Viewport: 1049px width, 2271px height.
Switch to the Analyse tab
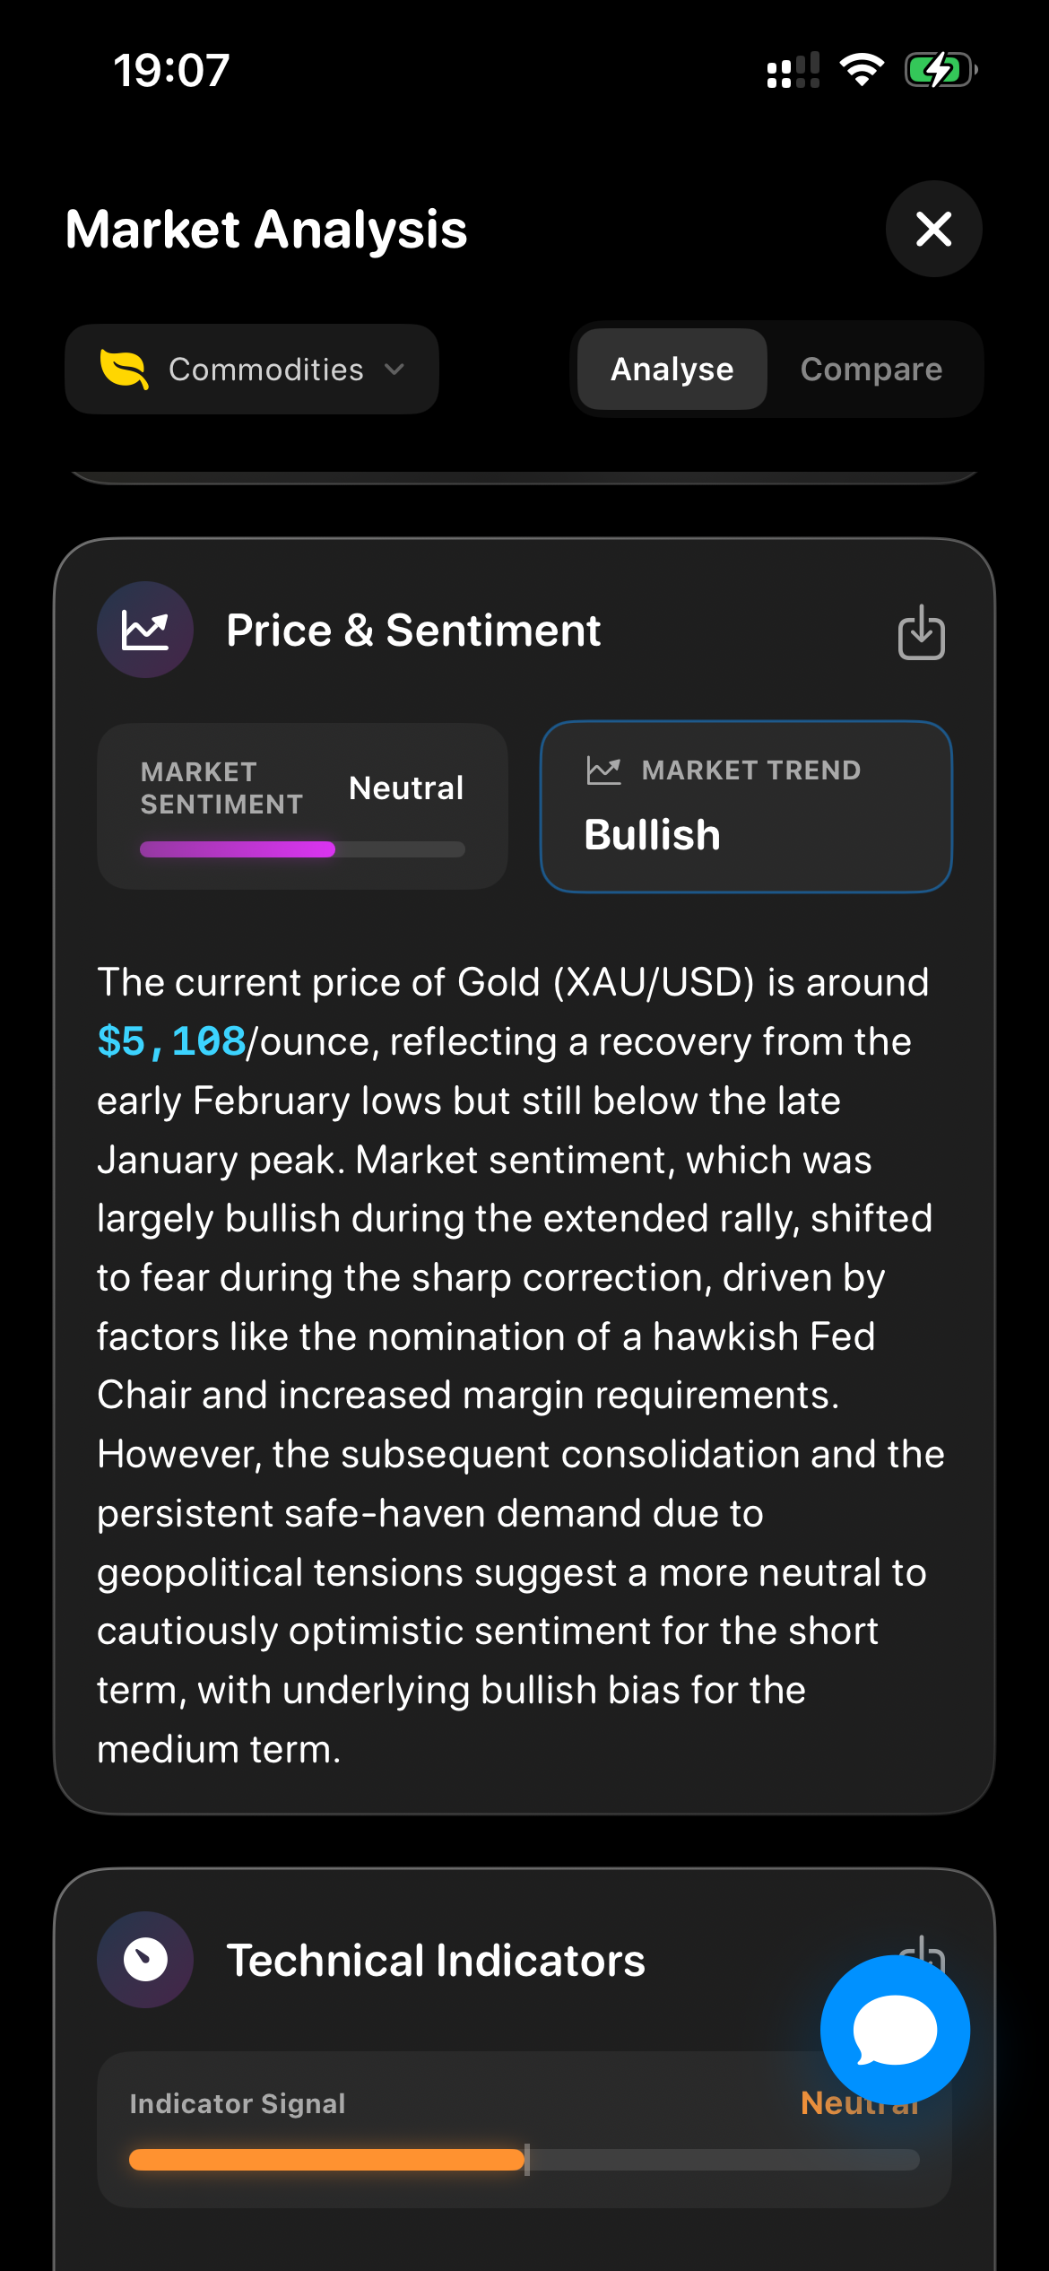[x=672, y=370]
